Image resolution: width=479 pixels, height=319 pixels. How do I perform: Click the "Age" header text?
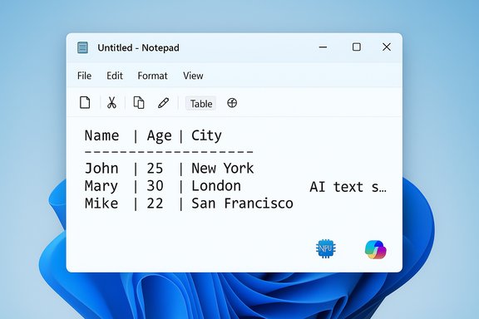(x=159, y=136)
